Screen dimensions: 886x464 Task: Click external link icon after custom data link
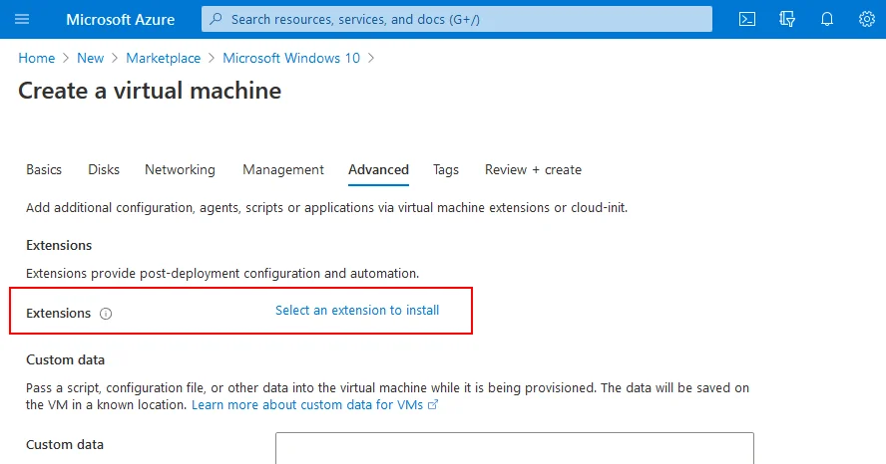(433, 404)
